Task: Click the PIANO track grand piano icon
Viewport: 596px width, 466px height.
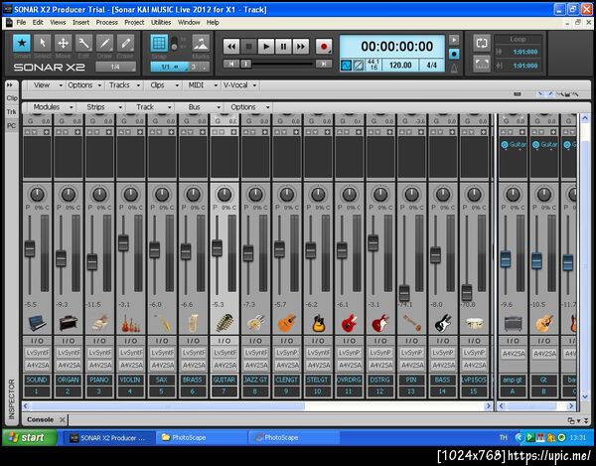Action: tap(99, 323)
